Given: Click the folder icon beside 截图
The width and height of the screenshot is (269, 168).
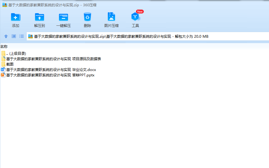Looking at the screenshot, I should [x=3, y=64].
